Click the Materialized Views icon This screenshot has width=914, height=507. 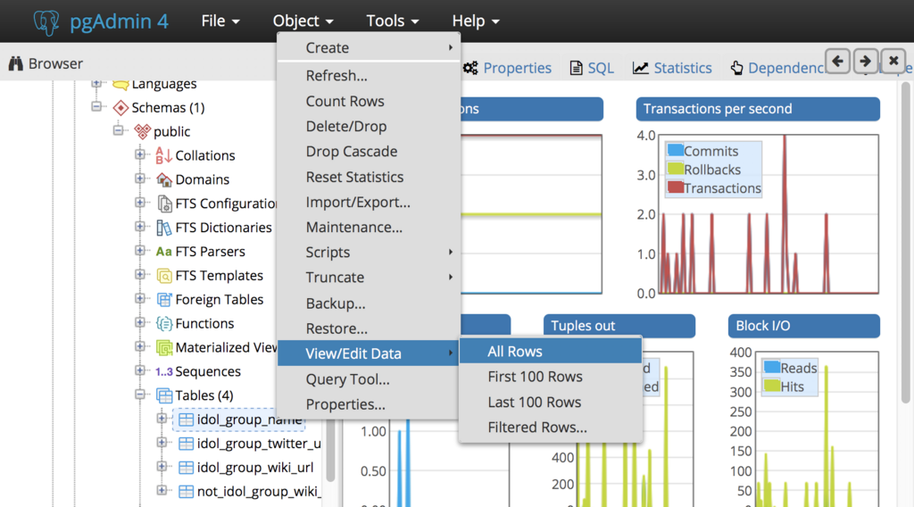pyautogui.click(x=164, y=348)
